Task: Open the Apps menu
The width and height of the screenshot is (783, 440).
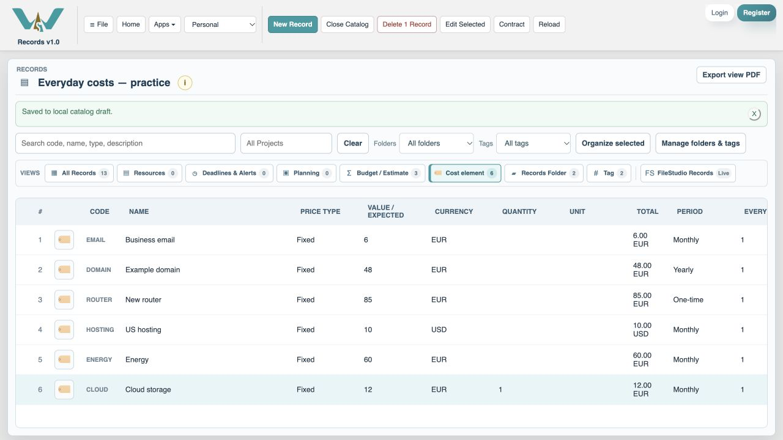Action: (165, 24)
